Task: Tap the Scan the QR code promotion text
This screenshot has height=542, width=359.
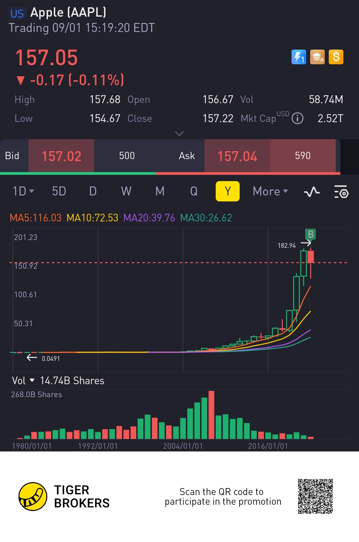Action: click(223, 496)
